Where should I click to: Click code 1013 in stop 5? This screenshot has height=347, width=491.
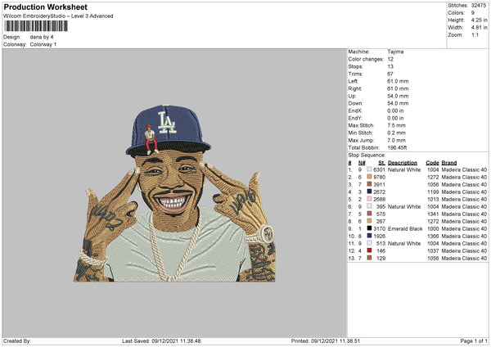coord(433,199)
